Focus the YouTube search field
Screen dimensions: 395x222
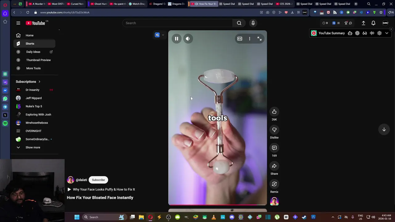tap(177, 23)
